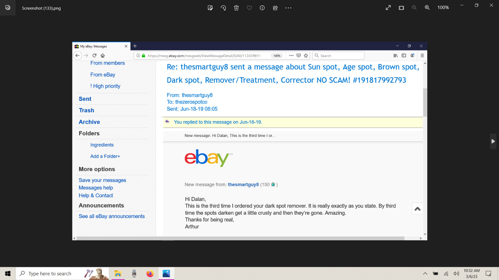Rotate the photo in Photos toolbar

click(223, 8)
